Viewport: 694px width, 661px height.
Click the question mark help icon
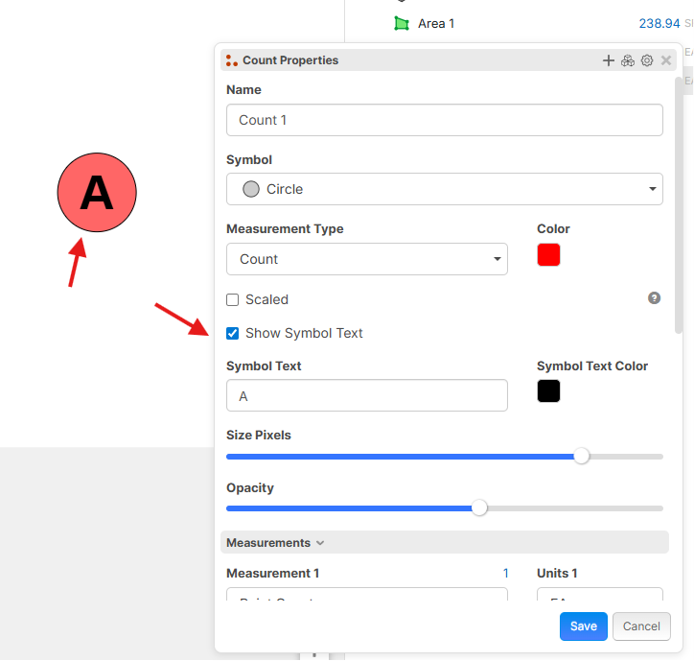pos(654,298)
